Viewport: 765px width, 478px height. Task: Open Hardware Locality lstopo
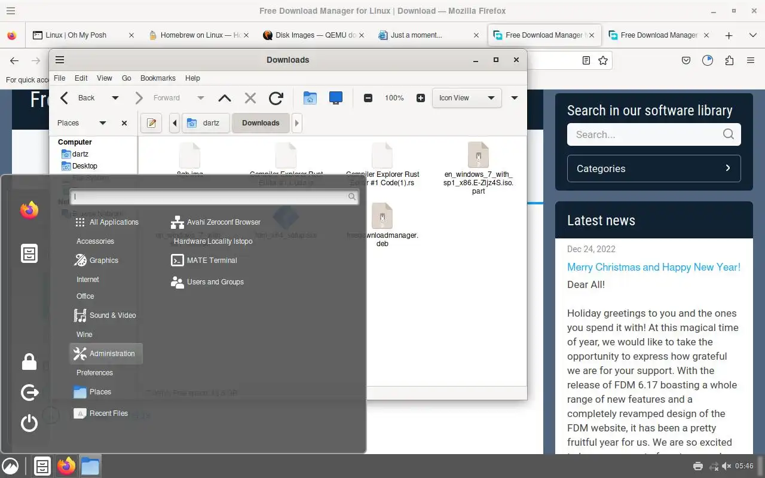coord(213,241)
